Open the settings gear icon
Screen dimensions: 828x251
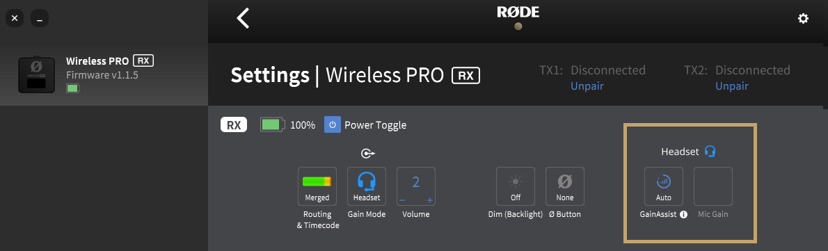point(803,19)
